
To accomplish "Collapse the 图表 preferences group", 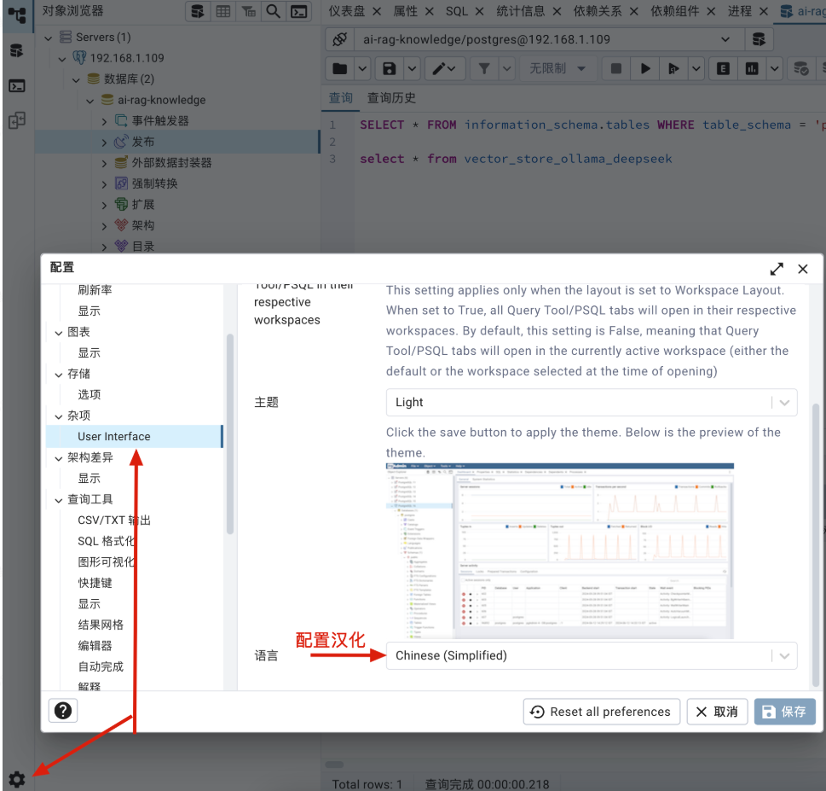I will (59, 333).
